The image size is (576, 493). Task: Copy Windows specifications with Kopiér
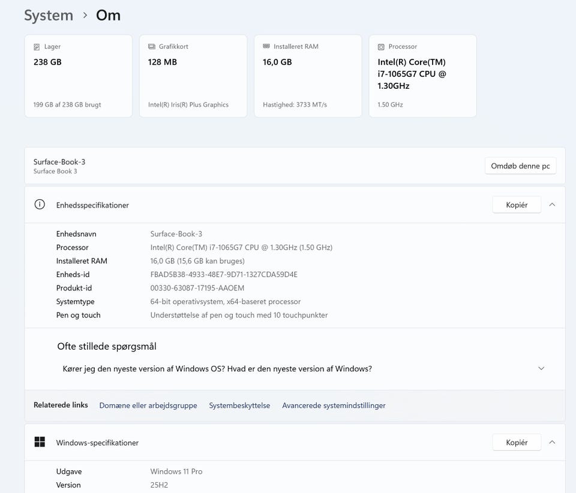(x=516, y=442)
